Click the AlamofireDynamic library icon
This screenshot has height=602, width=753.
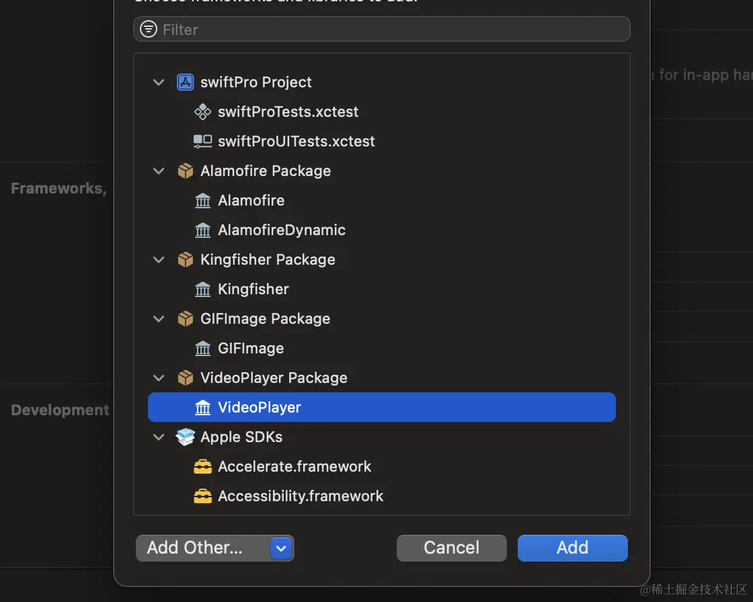point(202,230)
